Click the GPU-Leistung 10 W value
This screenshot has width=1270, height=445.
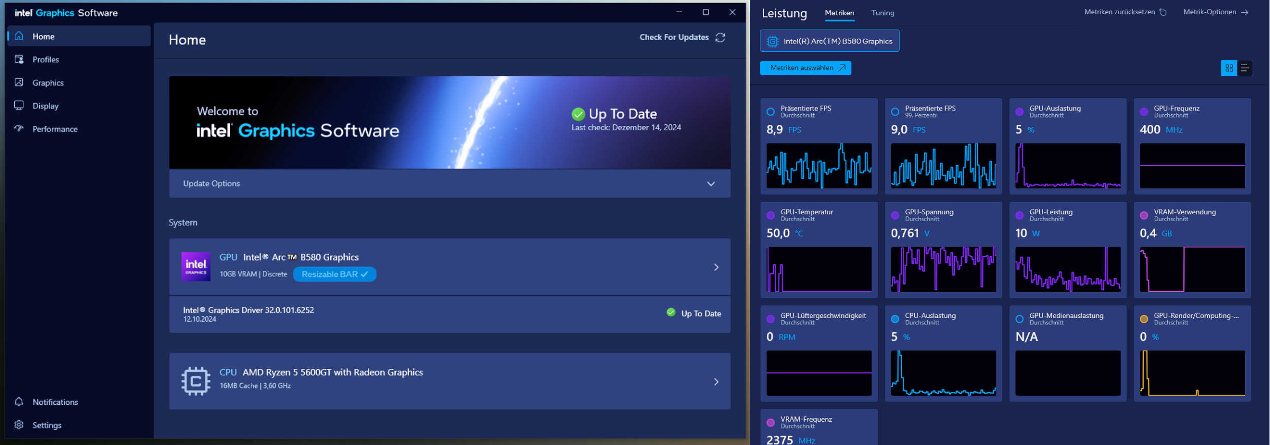[1027, 233]
